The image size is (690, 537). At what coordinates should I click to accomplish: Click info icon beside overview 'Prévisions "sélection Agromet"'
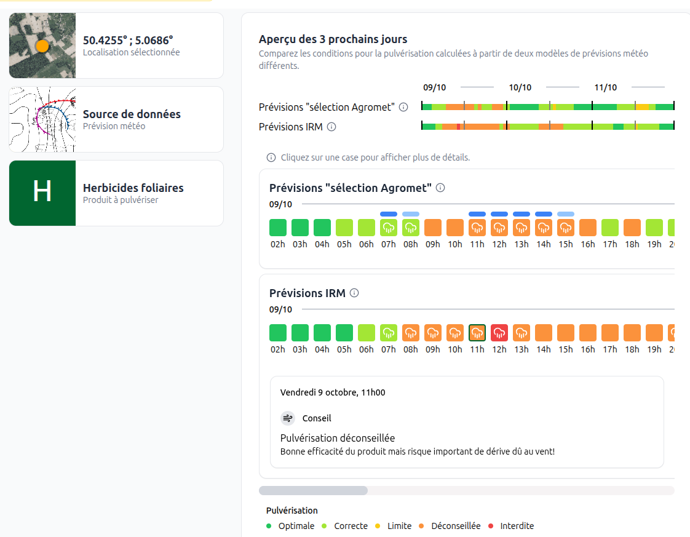[x=403, y=107]
